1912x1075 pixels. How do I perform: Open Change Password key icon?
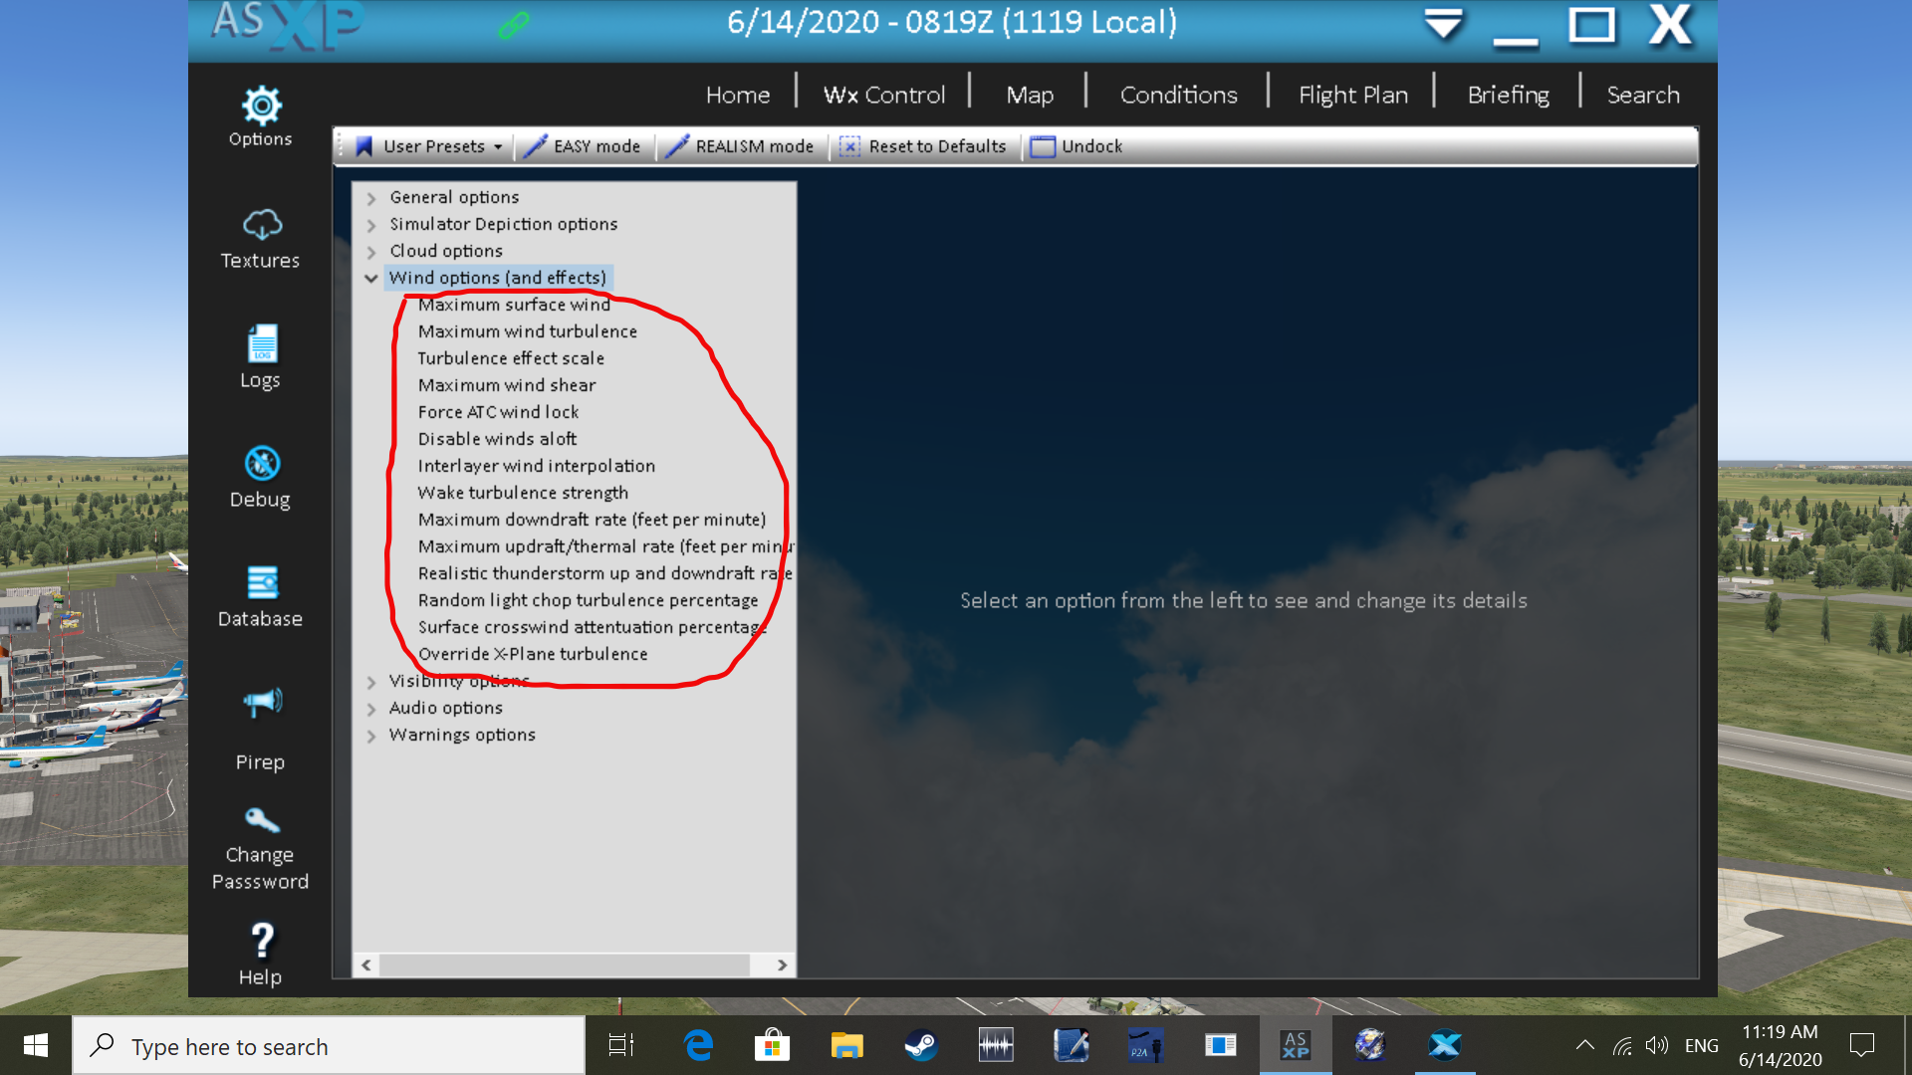[257, 819]
